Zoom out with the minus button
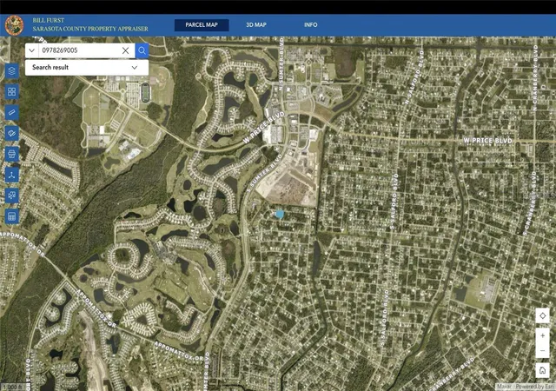 (x=542, y=350)
